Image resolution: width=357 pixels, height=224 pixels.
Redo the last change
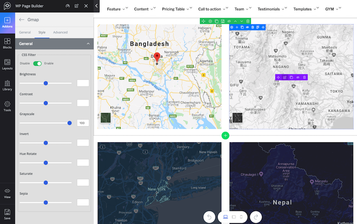pyautogui.click(x=256, y=217)
